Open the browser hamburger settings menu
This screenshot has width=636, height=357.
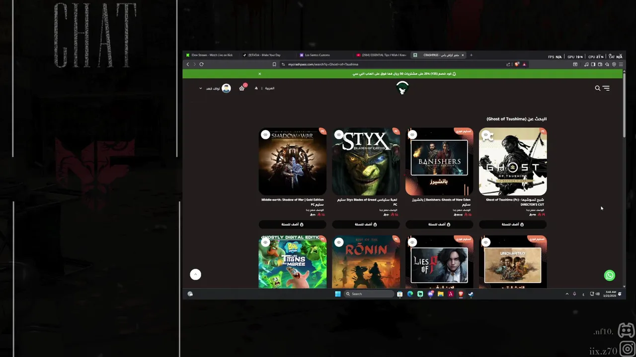621,64
